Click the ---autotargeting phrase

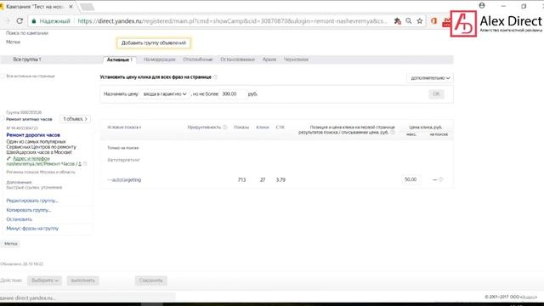point(124,179)
